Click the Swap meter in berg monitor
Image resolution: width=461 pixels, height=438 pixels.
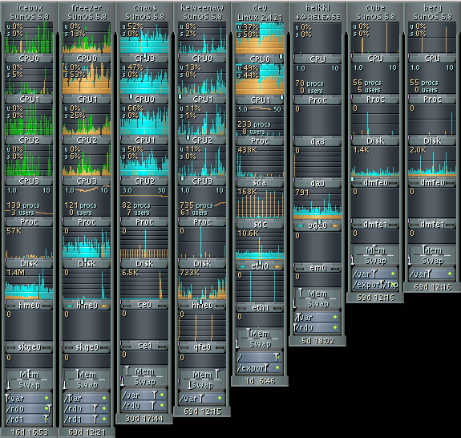coord(432,261)
